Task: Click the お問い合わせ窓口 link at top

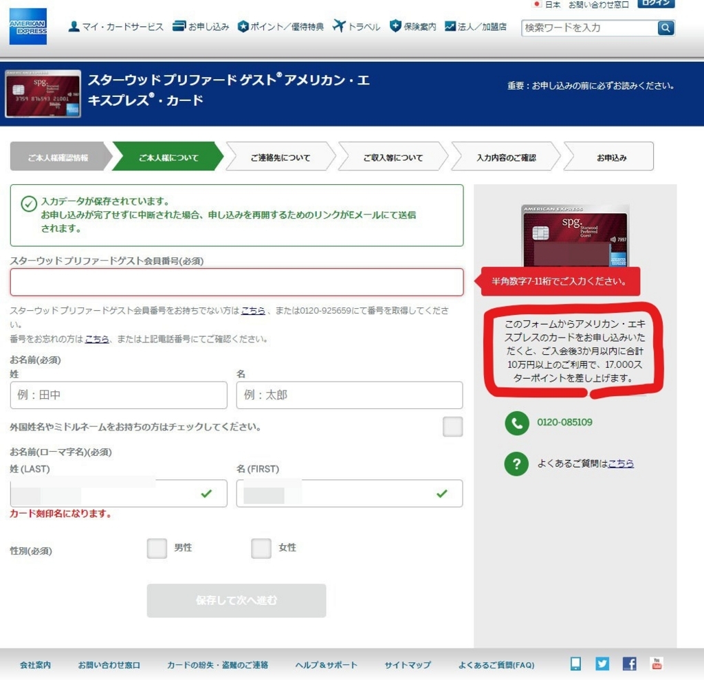Action: tap(599, 5)
